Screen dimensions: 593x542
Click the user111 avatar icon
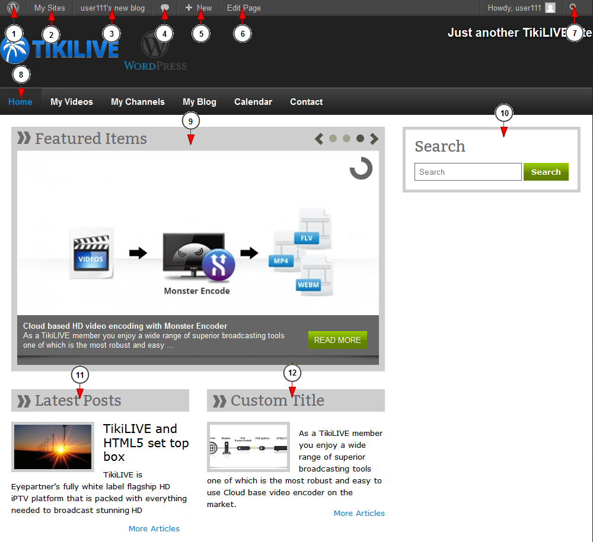click(x=550, y=8)
